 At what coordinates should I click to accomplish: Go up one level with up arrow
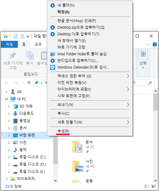click(29, 83)
